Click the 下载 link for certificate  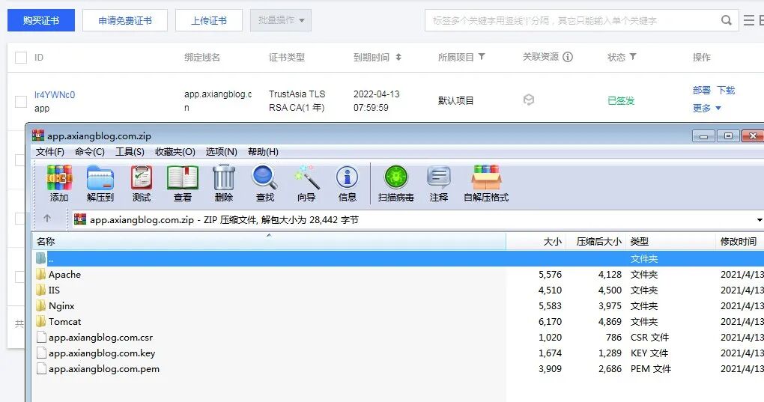[x=726, y=90]
